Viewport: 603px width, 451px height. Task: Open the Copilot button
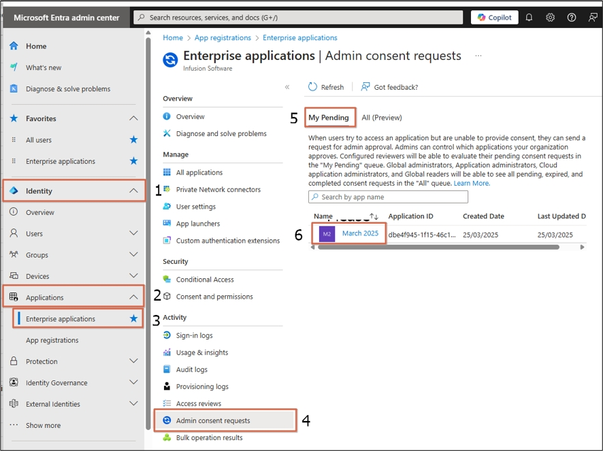pyautogui.click(x=494, y=17)
